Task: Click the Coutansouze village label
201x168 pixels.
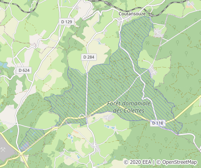Action: (x=132, y=14)
